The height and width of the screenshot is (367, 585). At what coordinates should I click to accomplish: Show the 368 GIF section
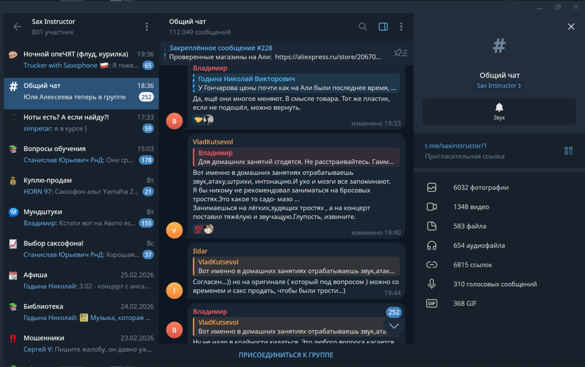tap(465, 304)
